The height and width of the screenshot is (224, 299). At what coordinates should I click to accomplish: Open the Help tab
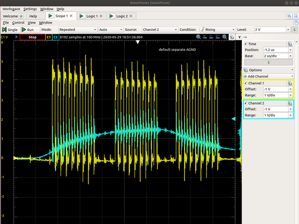(33, 16)
